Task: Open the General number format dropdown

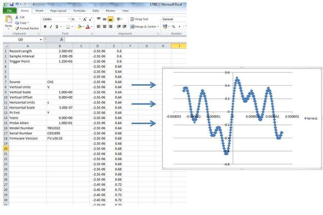Action: point(174,19)
